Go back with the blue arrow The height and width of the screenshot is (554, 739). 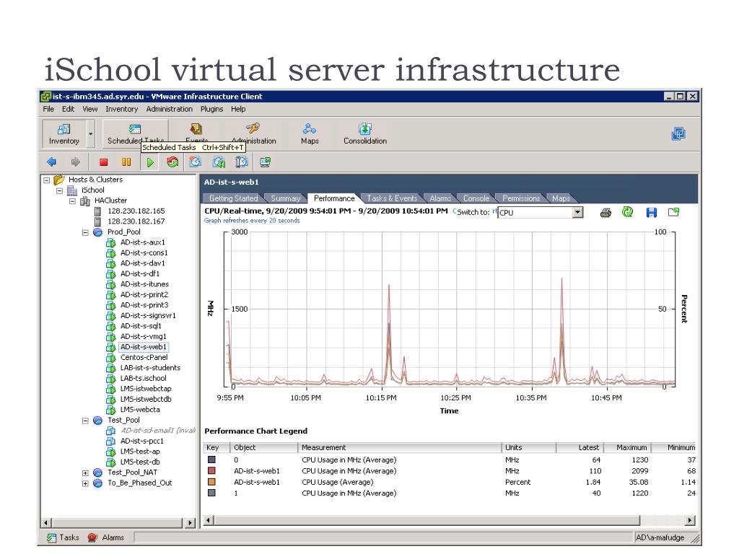point(52,162)
